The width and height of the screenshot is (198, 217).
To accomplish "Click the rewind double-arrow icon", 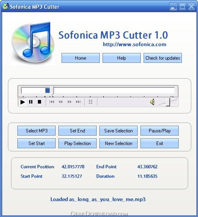I will click(x=61, y=102).
